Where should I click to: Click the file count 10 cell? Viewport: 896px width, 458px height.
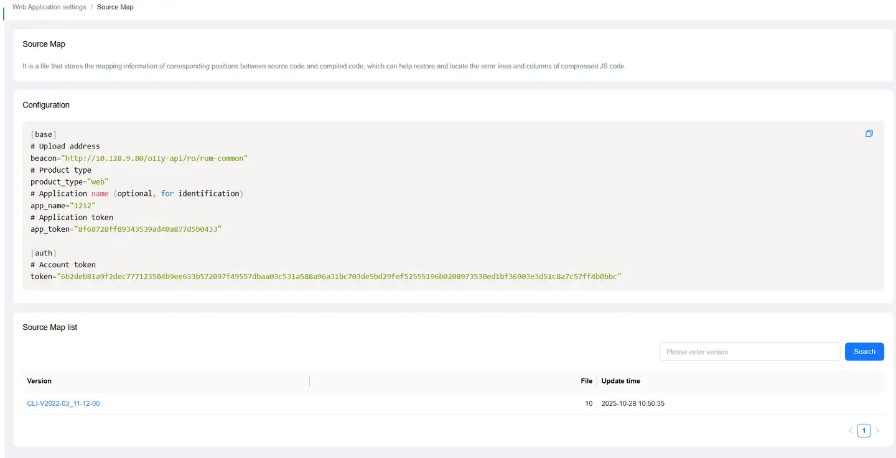point(589,404)
